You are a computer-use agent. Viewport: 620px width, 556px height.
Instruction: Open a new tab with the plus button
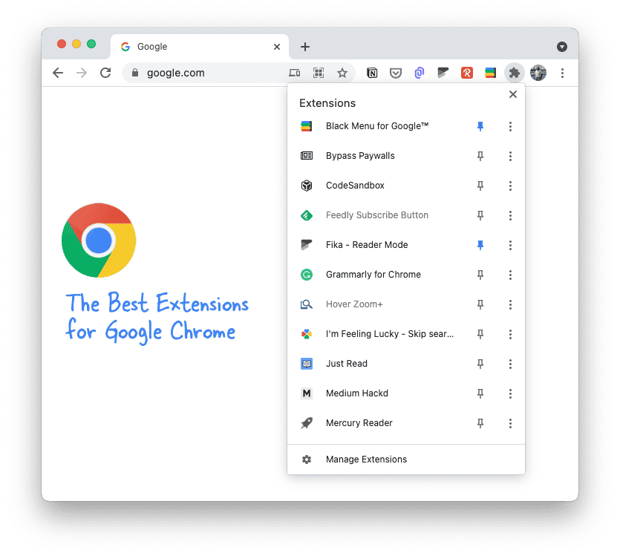(305, 47)
